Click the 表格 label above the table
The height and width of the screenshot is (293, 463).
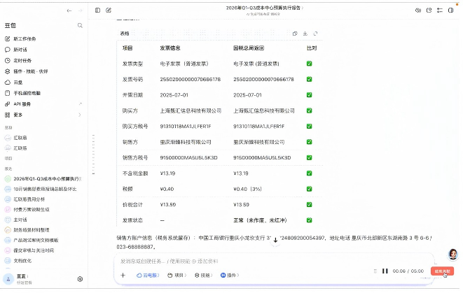[125, 34]
